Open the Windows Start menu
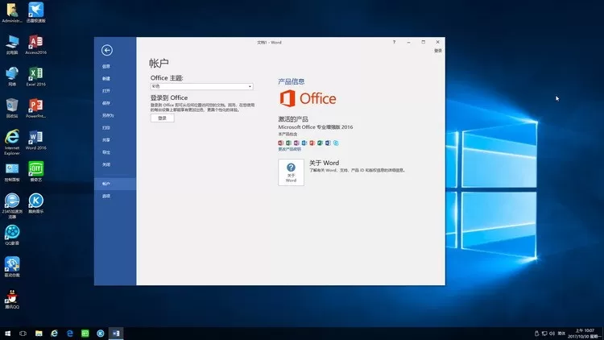Image resolution: width=604 pixels, height=340 pixels. (x=7, y=334)
